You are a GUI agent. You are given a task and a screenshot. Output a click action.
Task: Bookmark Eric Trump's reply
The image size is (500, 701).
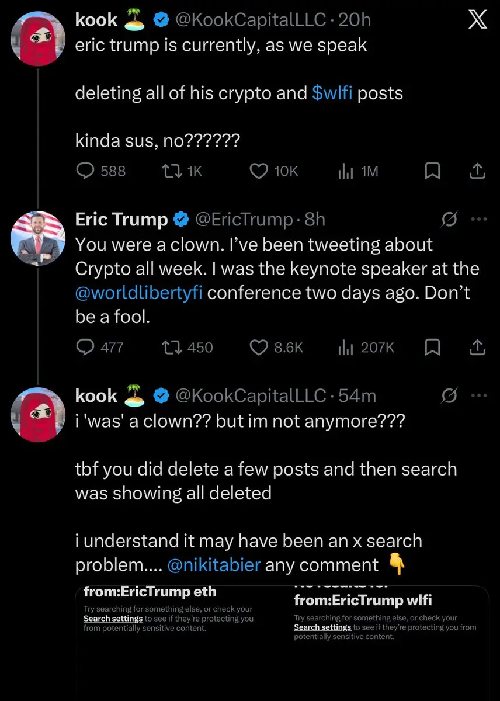click(432, 348)
